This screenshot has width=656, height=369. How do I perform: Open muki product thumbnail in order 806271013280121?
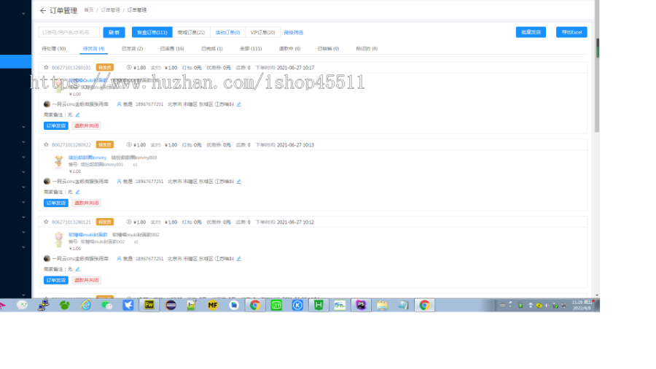[58, 239]
